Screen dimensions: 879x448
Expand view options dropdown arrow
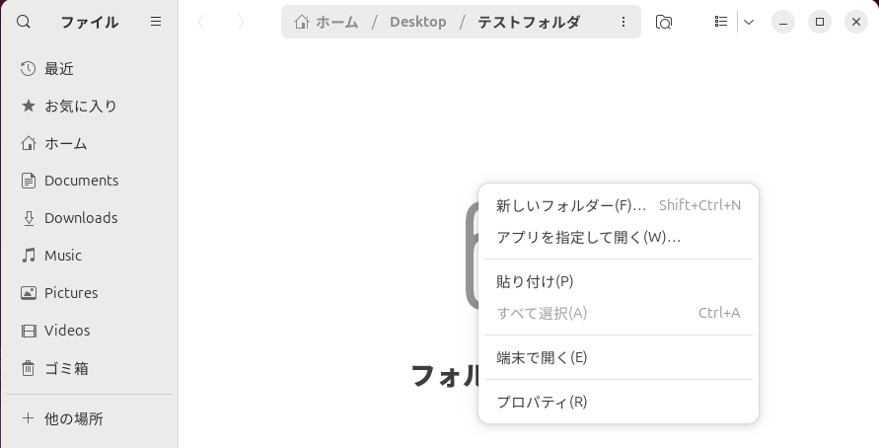[749, 22]
